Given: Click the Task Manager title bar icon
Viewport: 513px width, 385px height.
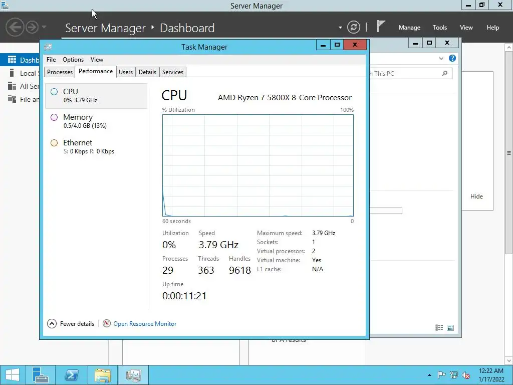Looking at the screenshot, I should (x=48, y=47).
